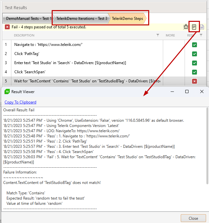Screen dimensions: 209x223
Task: Click the 'Using Telerik Components Version' log line
Action: coord(61,126)
